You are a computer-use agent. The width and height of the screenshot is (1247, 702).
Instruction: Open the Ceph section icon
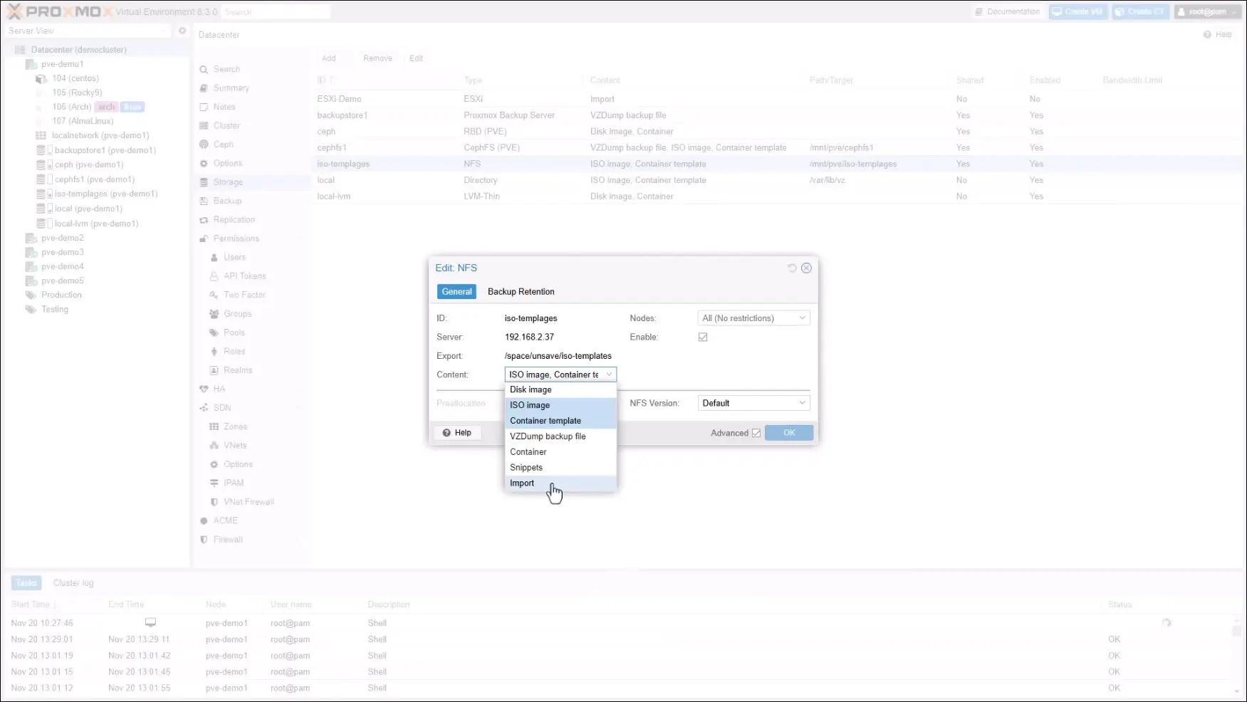pos(204,145)
